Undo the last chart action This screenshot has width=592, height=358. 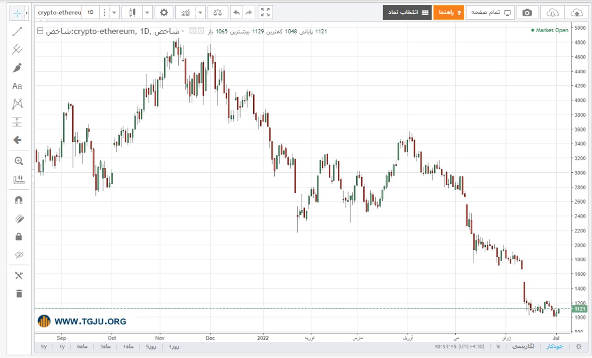click(237, 13)
